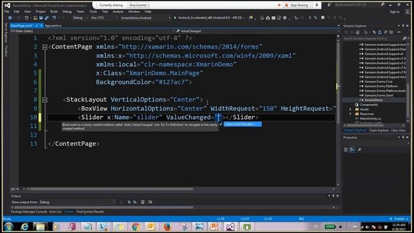The height and width of the screenshot is (233, 414).
Task: Open the Find Symbol Results tab
Action: click(90, 212)
